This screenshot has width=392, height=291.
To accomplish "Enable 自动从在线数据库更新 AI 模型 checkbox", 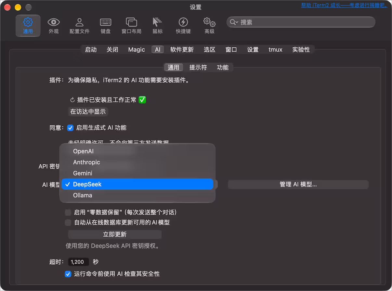I will (68, 223).
